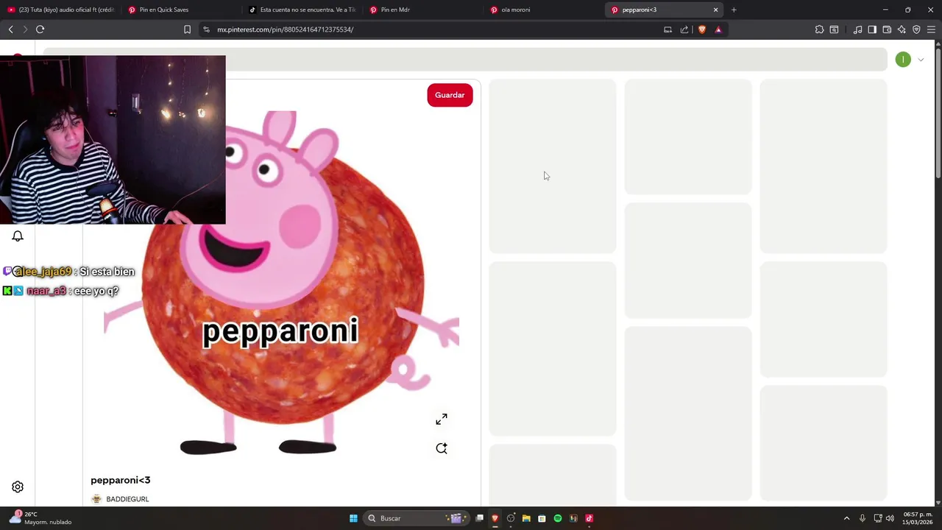The height and width of the screenshot is (530, 942).
Task: Click the pepparoni Peppa Pig image
Action: (282, 283)
